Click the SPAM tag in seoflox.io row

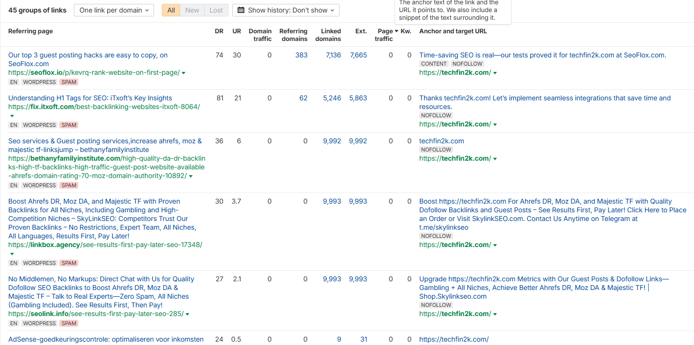pyautogui.click(x=69, y=82)
